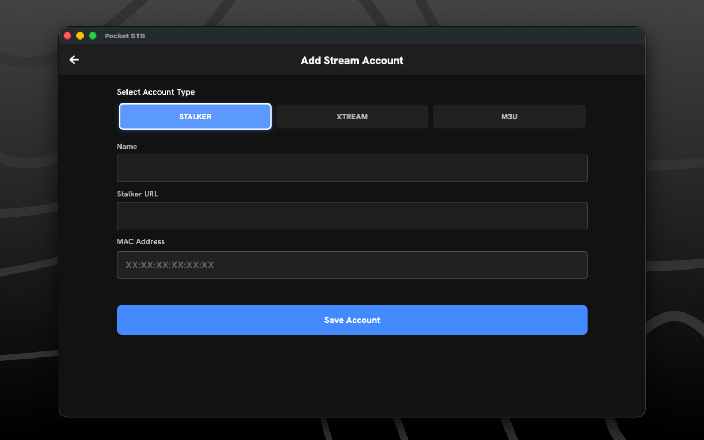Focus the Name input field
This screenshot has height=440, width=704.
pos(352,168)
